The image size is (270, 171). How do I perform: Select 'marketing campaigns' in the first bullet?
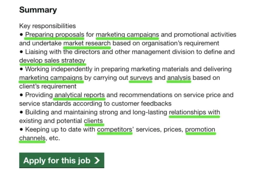(127, 34)
